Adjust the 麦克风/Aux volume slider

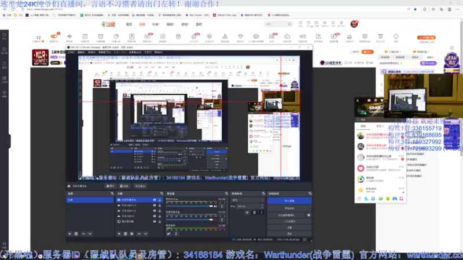point(189,206)
